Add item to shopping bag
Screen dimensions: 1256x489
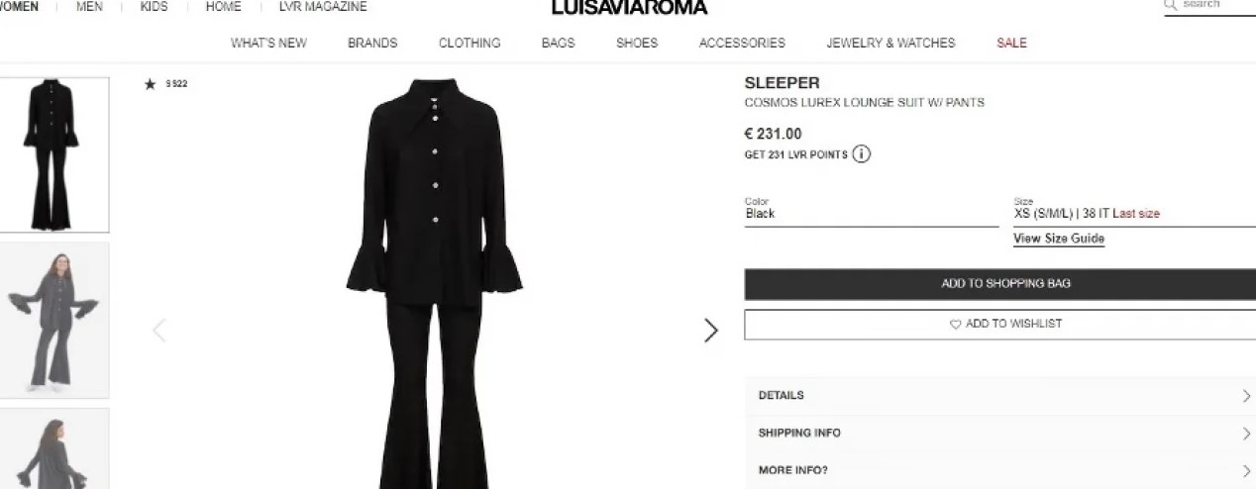pyautogui.click(x=1000, y=284)
